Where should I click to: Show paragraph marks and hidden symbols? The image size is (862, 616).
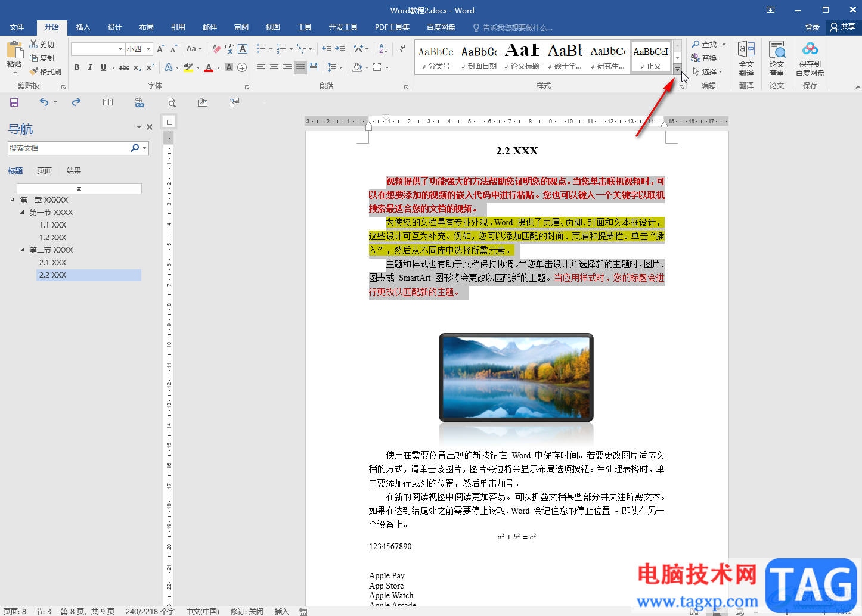click(402, 49)
